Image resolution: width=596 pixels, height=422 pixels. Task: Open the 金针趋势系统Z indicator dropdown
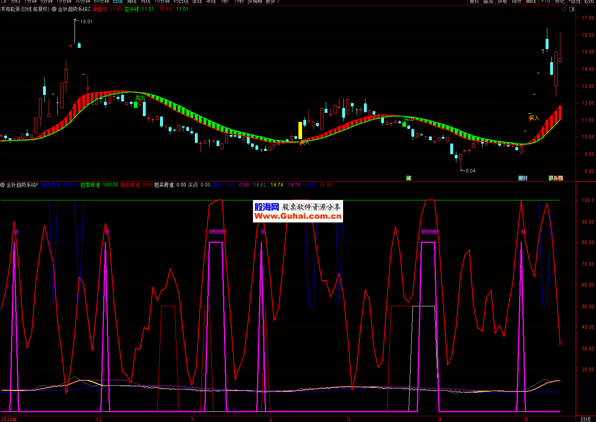54,9
